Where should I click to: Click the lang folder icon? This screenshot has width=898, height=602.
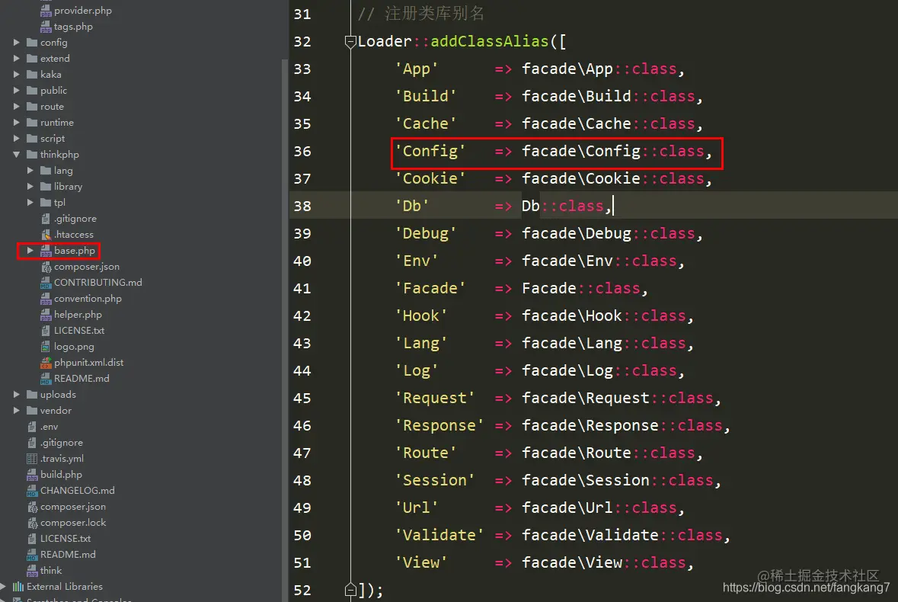click(46, 171)
